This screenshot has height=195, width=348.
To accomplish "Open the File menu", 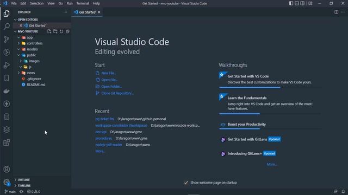I will [14, 3].
